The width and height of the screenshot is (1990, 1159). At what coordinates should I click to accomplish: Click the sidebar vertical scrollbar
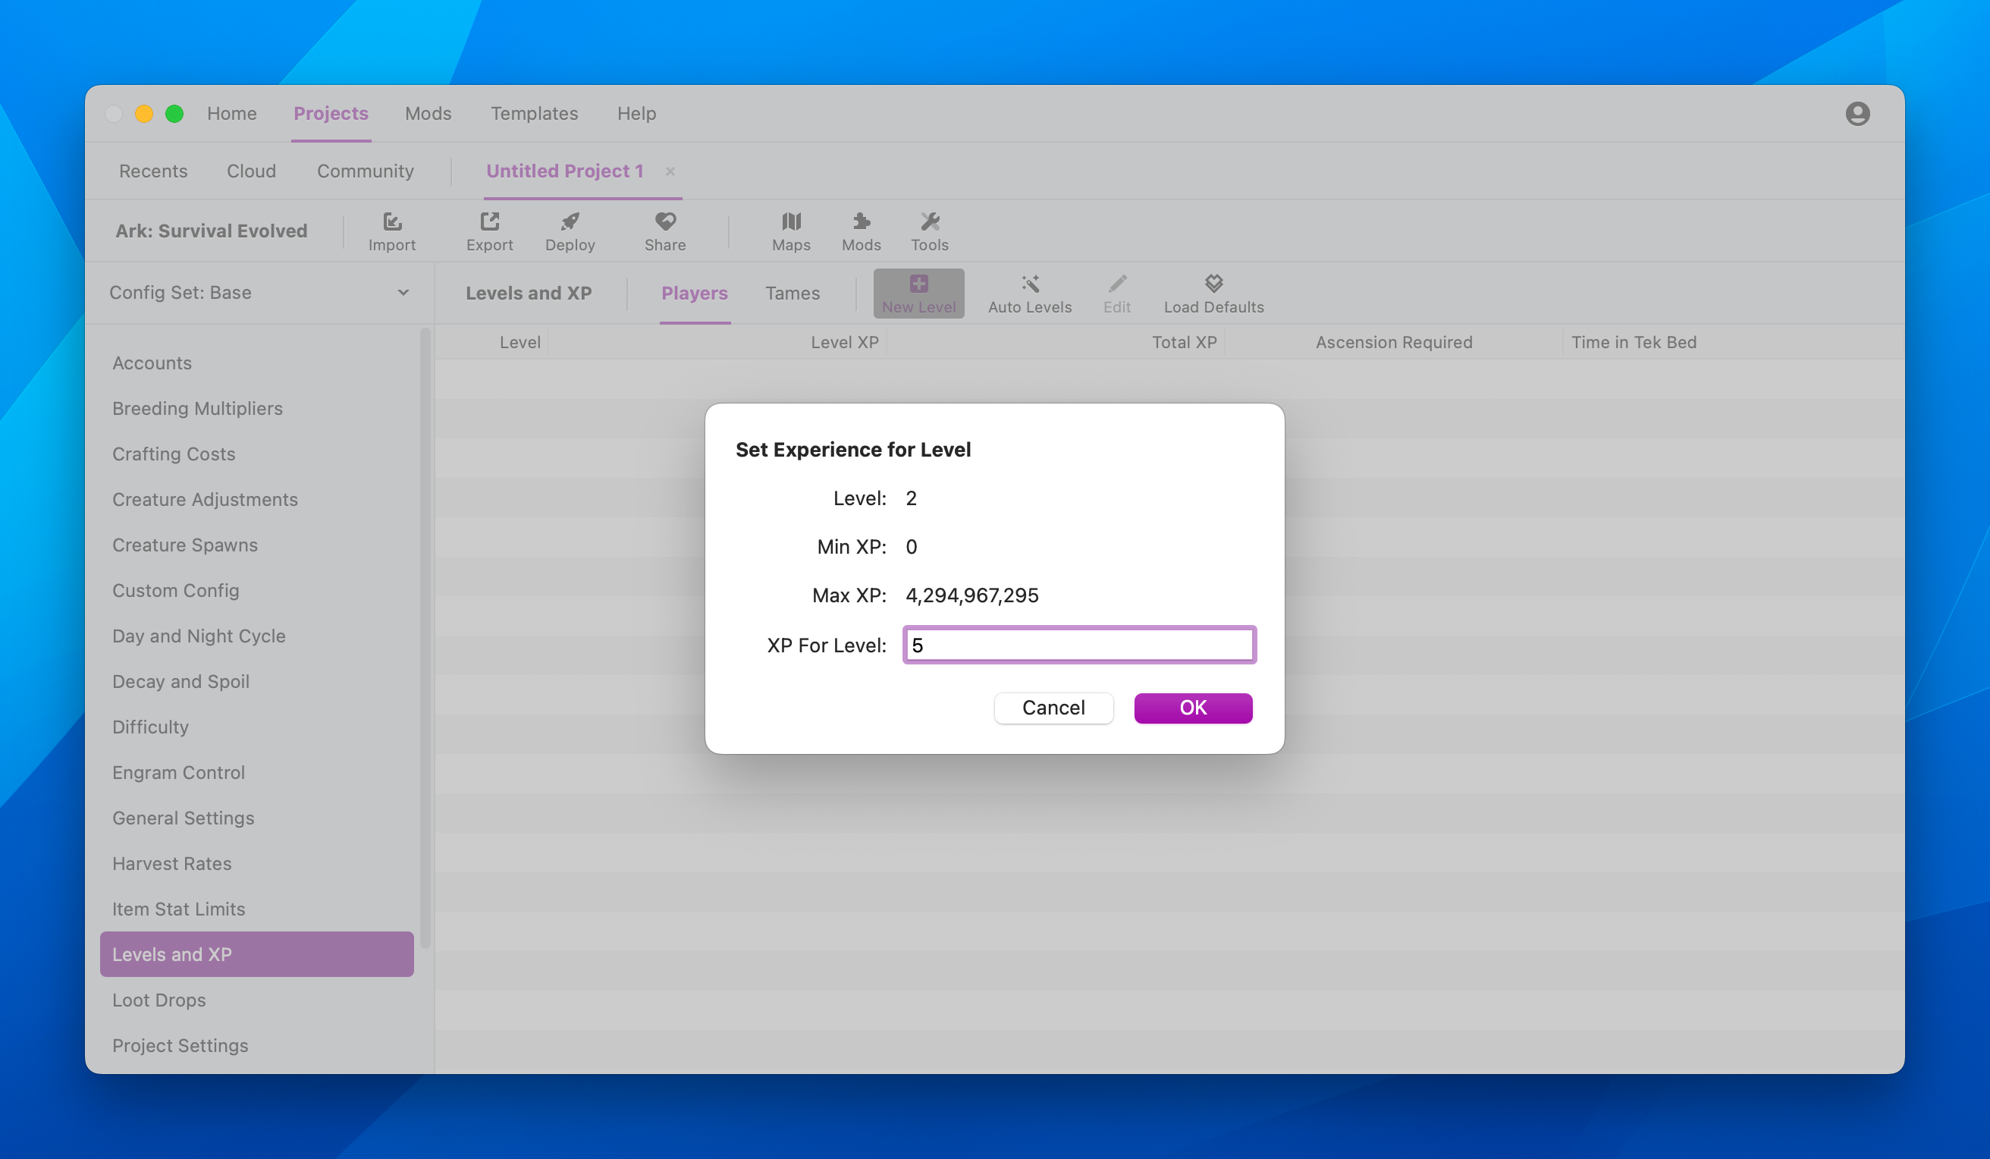[425, 637]
